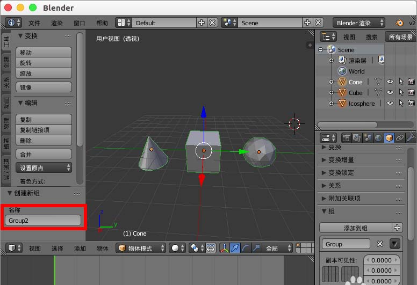Expand the Icosphere tree node

(x=332, y=103)
